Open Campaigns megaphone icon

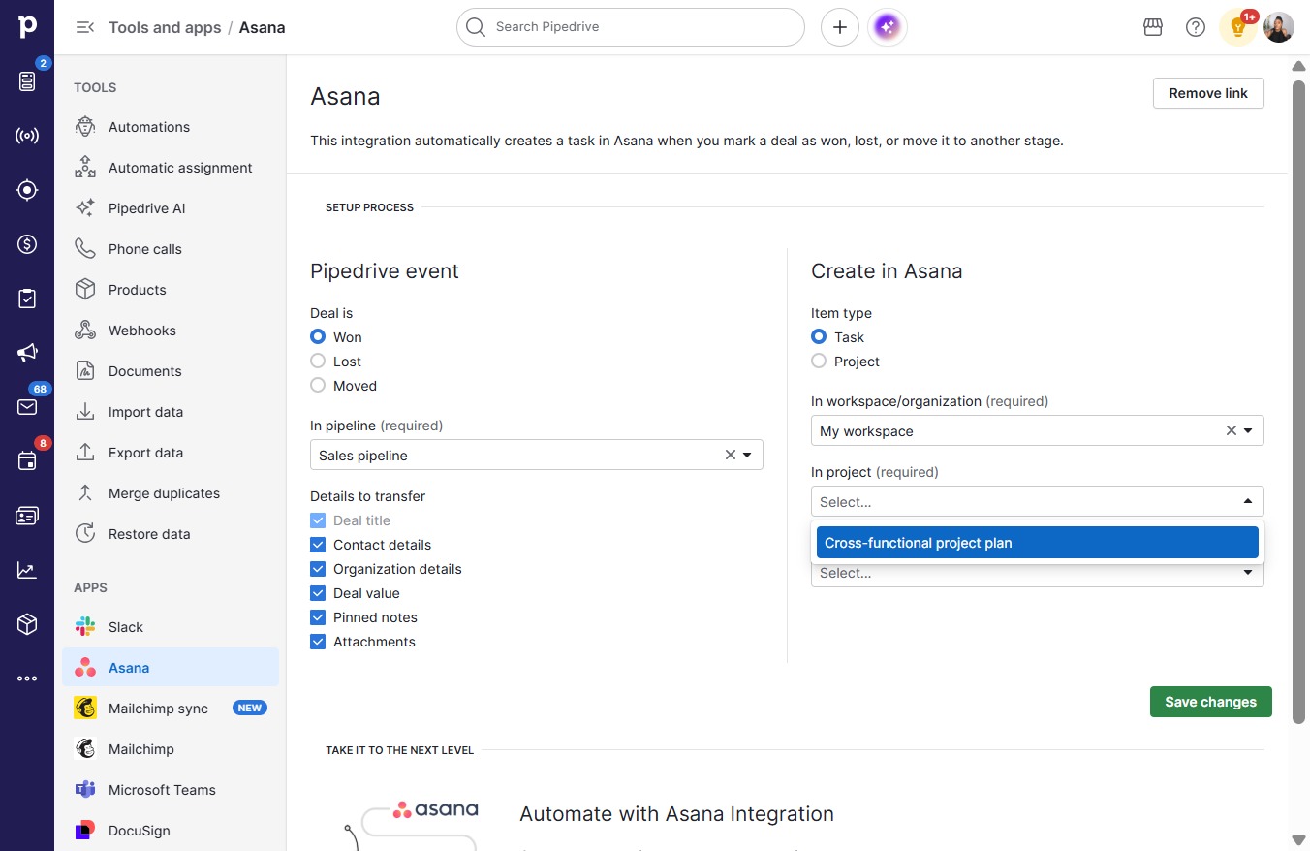click(27, 353)
